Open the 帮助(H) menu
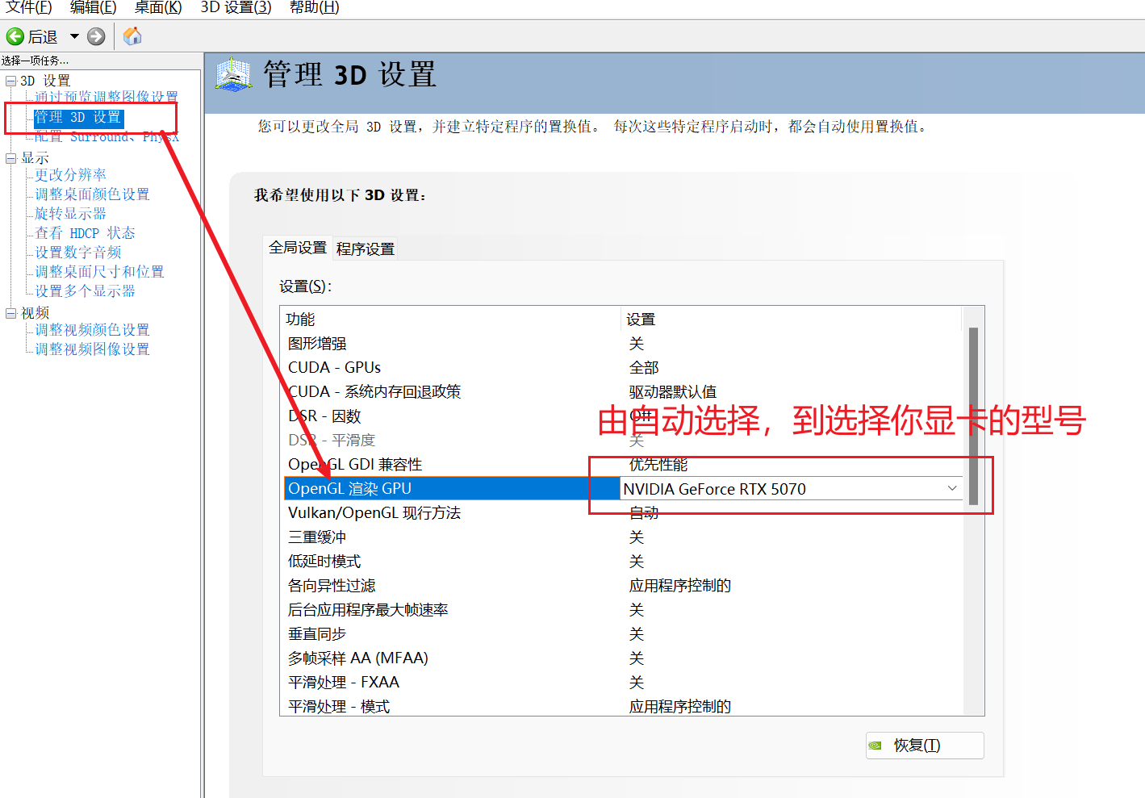 tap(314, 7)
